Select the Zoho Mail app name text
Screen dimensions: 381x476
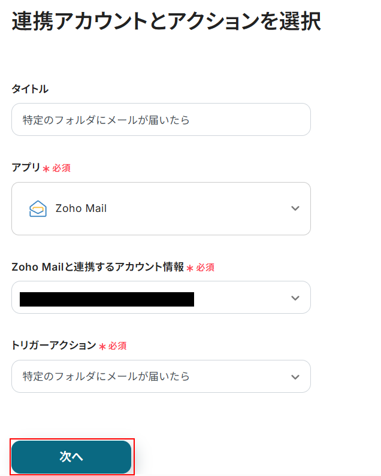(x=81, y=208)
